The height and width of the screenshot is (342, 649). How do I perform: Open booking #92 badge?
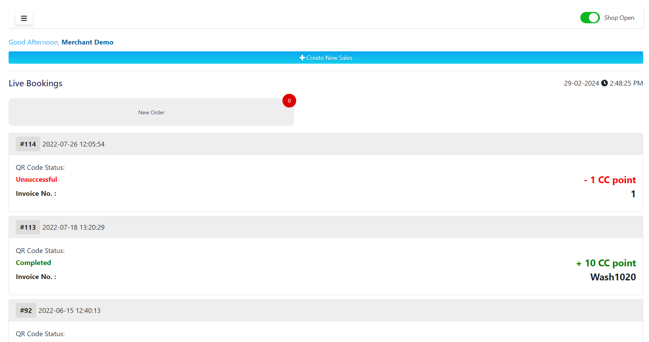pyautogui.click(x=26, y=311)
